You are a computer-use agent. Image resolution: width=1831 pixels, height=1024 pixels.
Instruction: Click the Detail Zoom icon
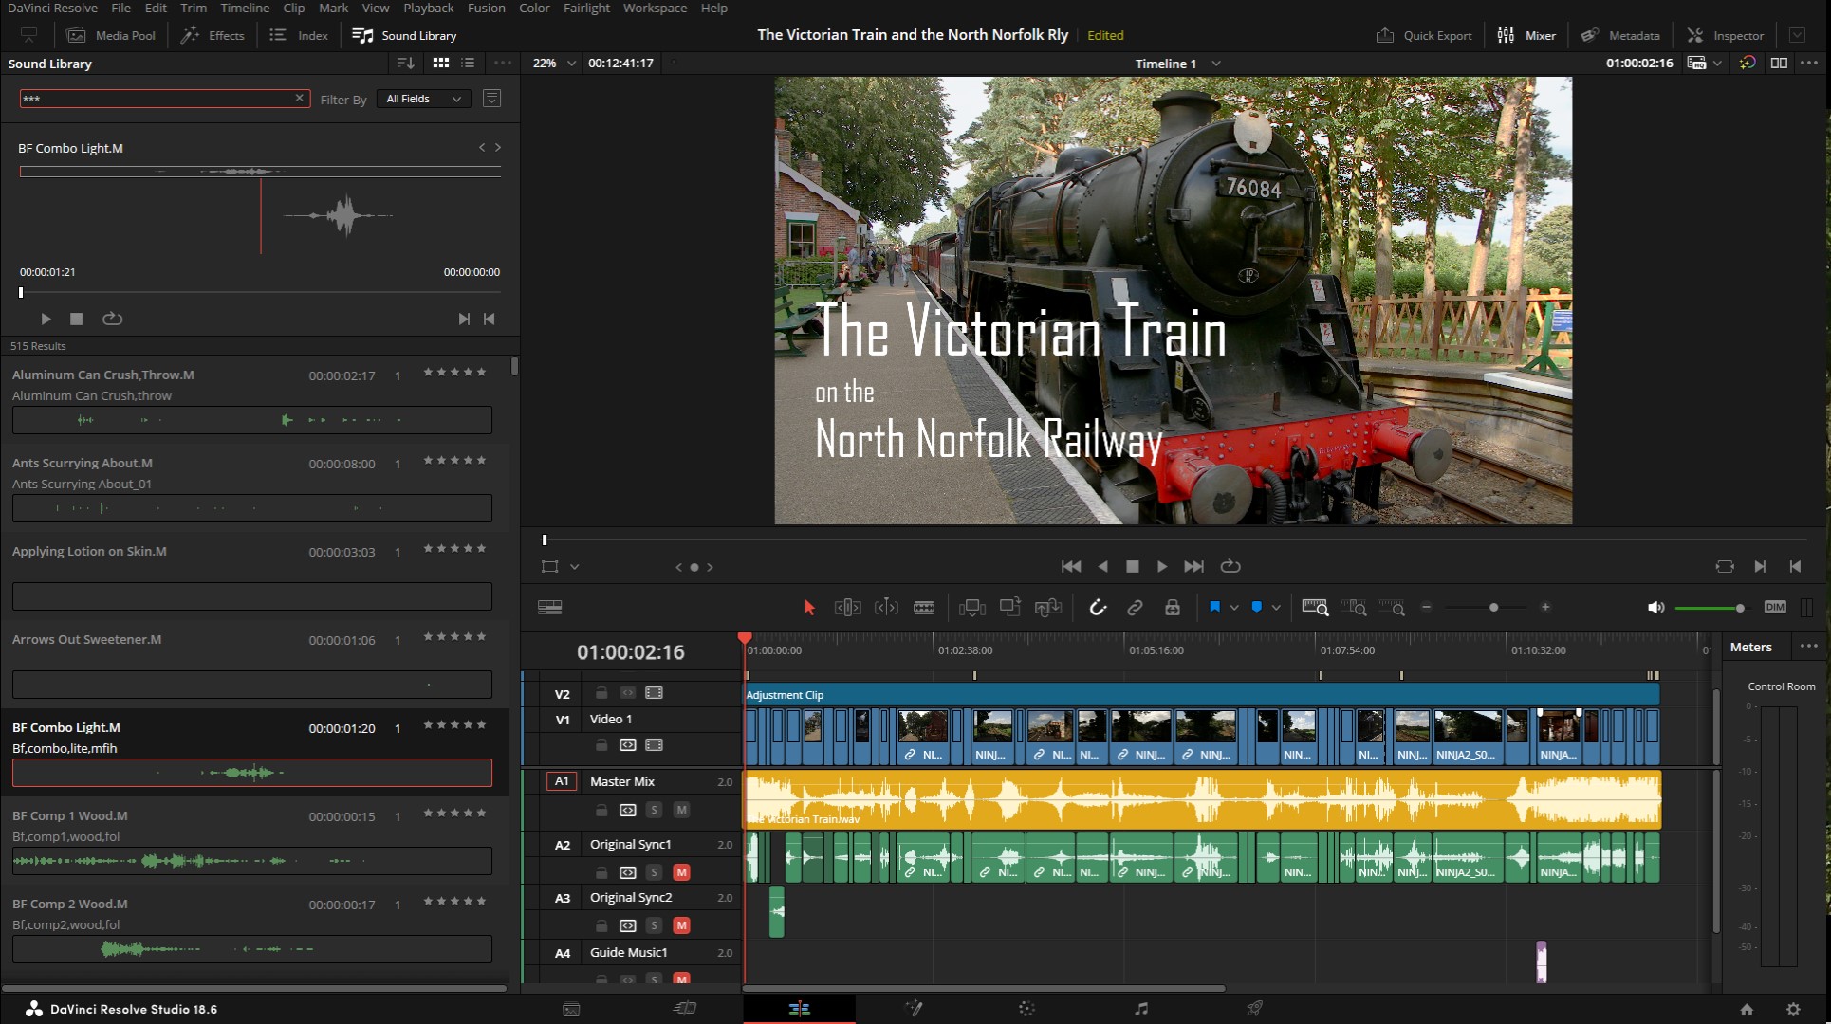tap(1354, 608)
